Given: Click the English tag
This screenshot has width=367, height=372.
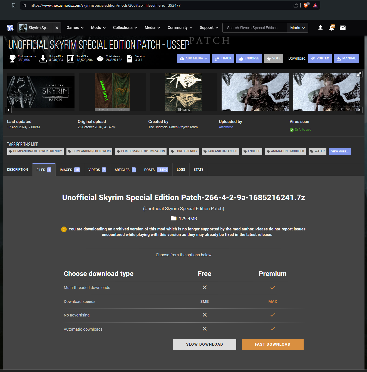Looking at the screenshot, I should (x=252, y=151).
